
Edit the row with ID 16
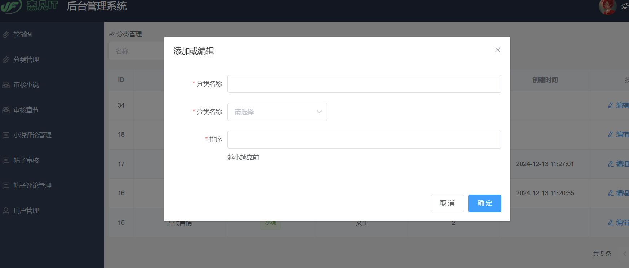619,193
